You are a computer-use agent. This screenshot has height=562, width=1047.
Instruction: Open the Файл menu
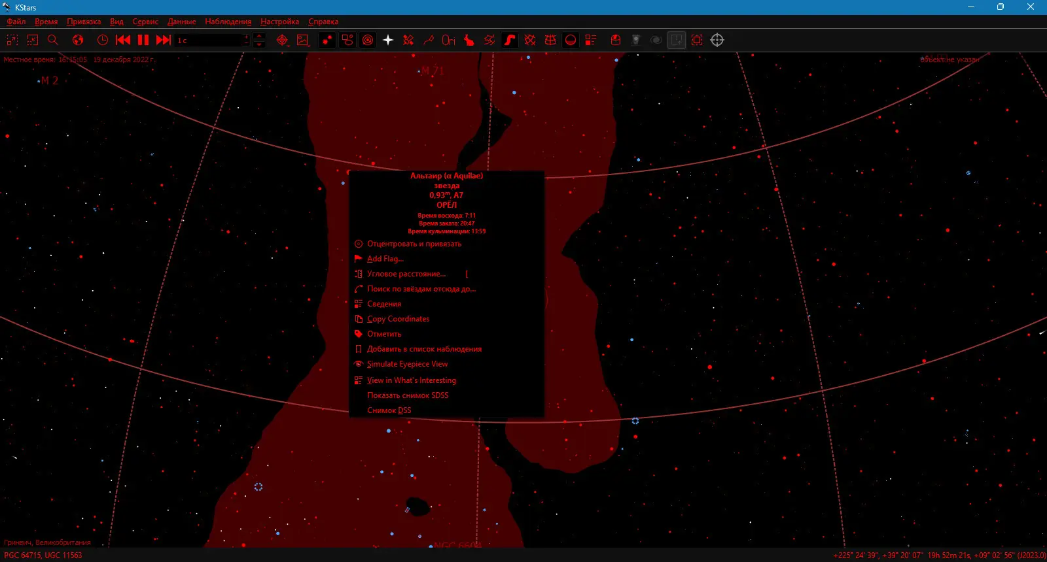(16, 22)
